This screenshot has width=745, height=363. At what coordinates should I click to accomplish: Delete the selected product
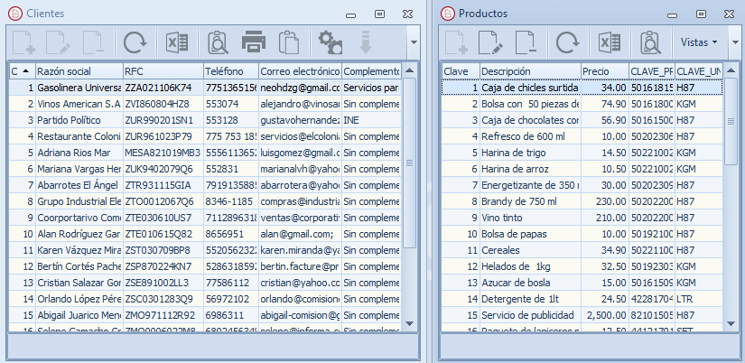[527, 42]
